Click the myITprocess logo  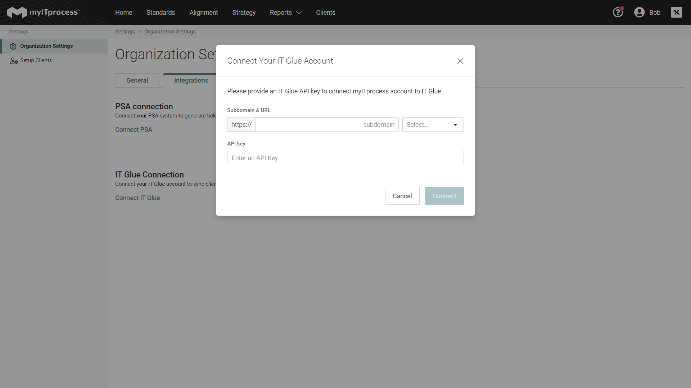[43, 12]
